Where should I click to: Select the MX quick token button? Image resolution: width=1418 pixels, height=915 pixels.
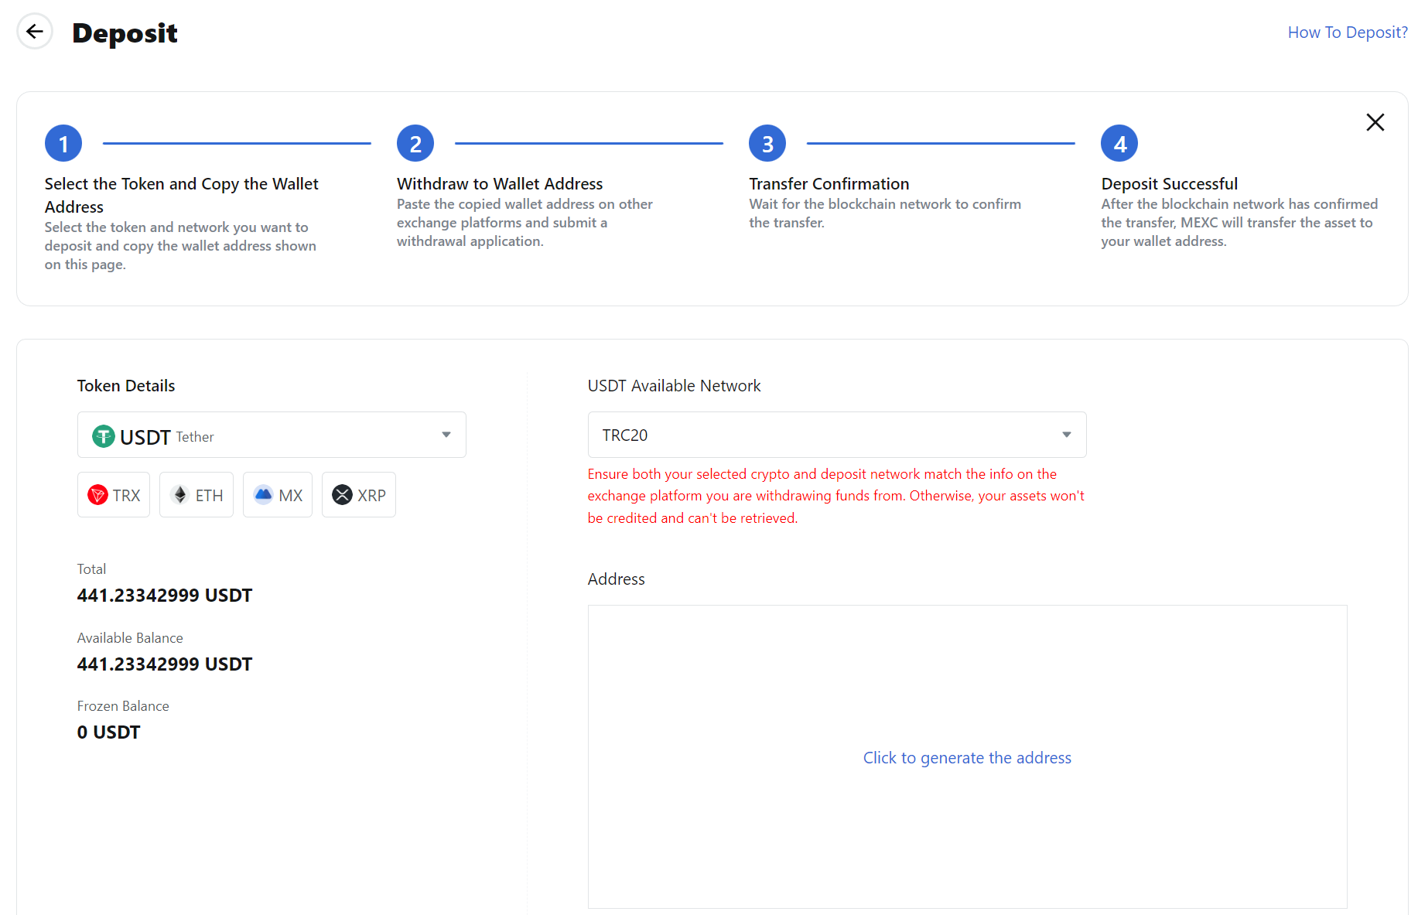coord(278,495)
